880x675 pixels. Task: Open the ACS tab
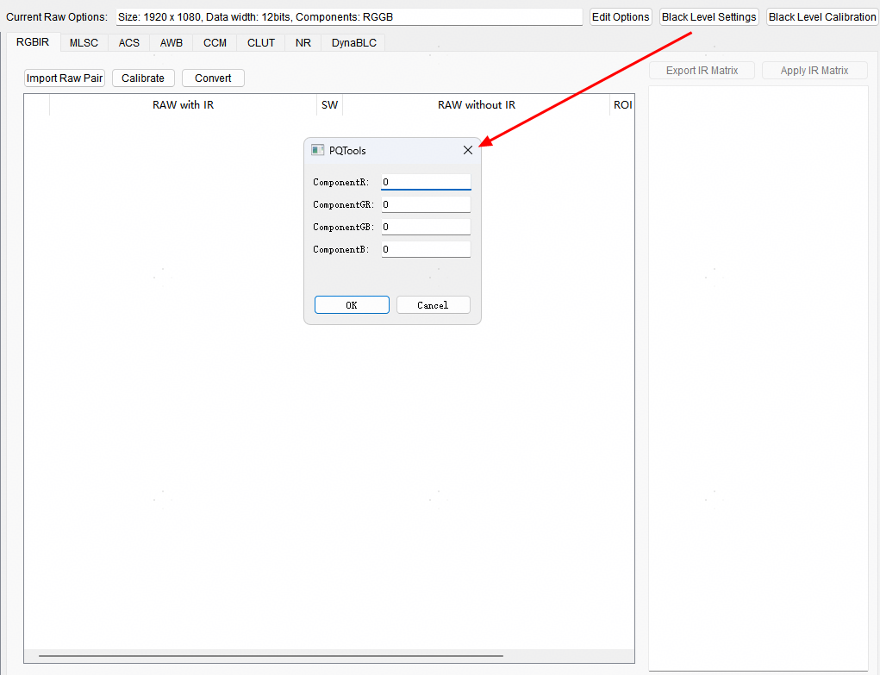pos(128,43)
